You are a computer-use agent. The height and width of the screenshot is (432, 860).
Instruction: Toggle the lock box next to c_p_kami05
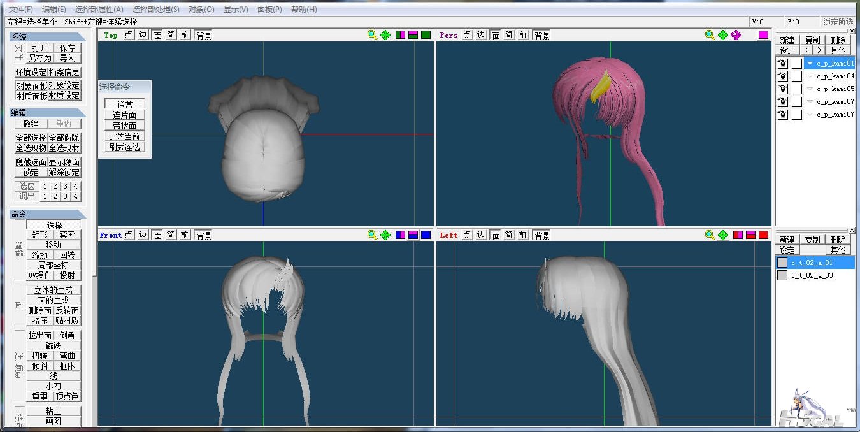(796, 89)
